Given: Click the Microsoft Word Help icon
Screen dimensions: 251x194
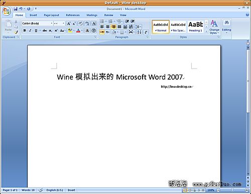Looking at the screenshot, I should coord(247,15).
